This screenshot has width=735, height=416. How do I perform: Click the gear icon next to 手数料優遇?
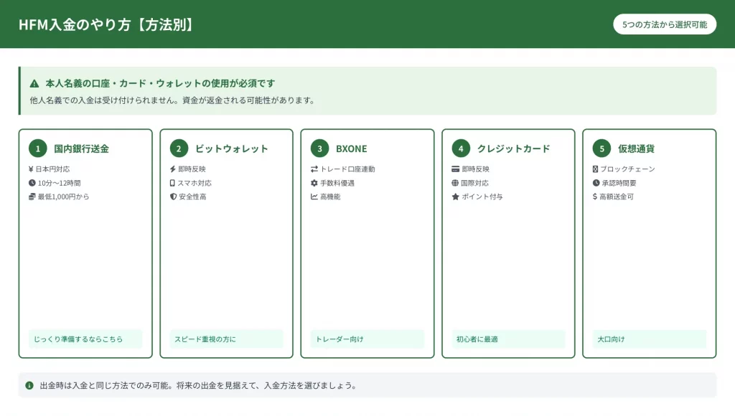click(x=314, y=183)
